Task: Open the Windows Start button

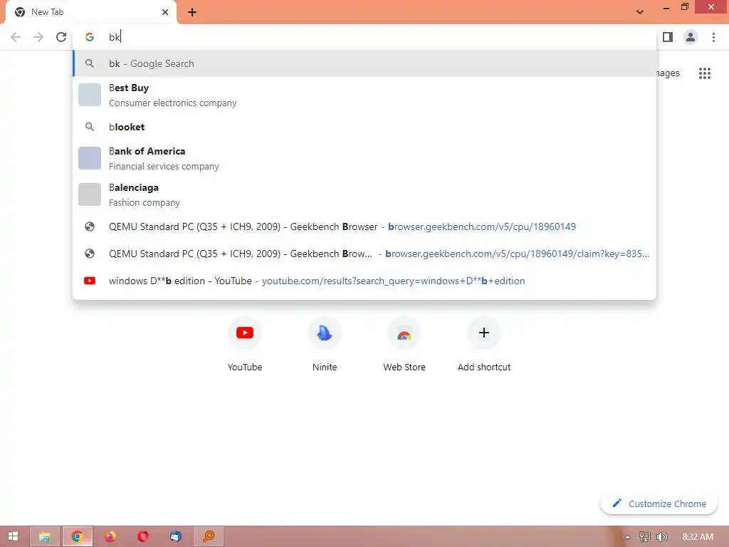Action: click(x=13, y=536)
